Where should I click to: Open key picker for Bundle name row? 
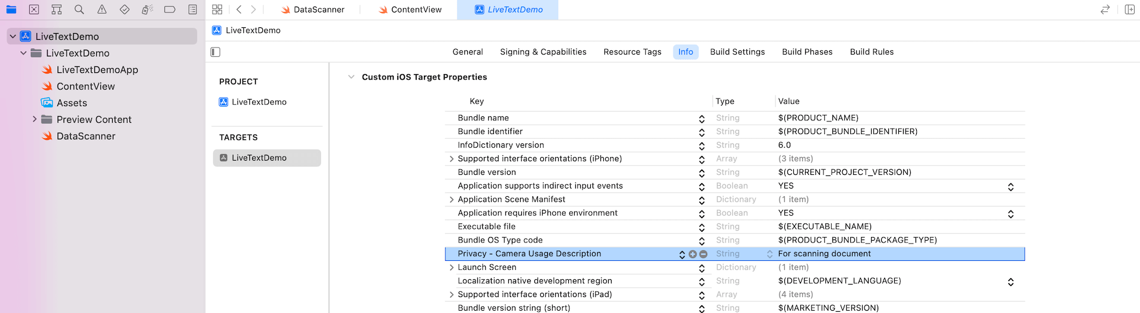[702, 119]
